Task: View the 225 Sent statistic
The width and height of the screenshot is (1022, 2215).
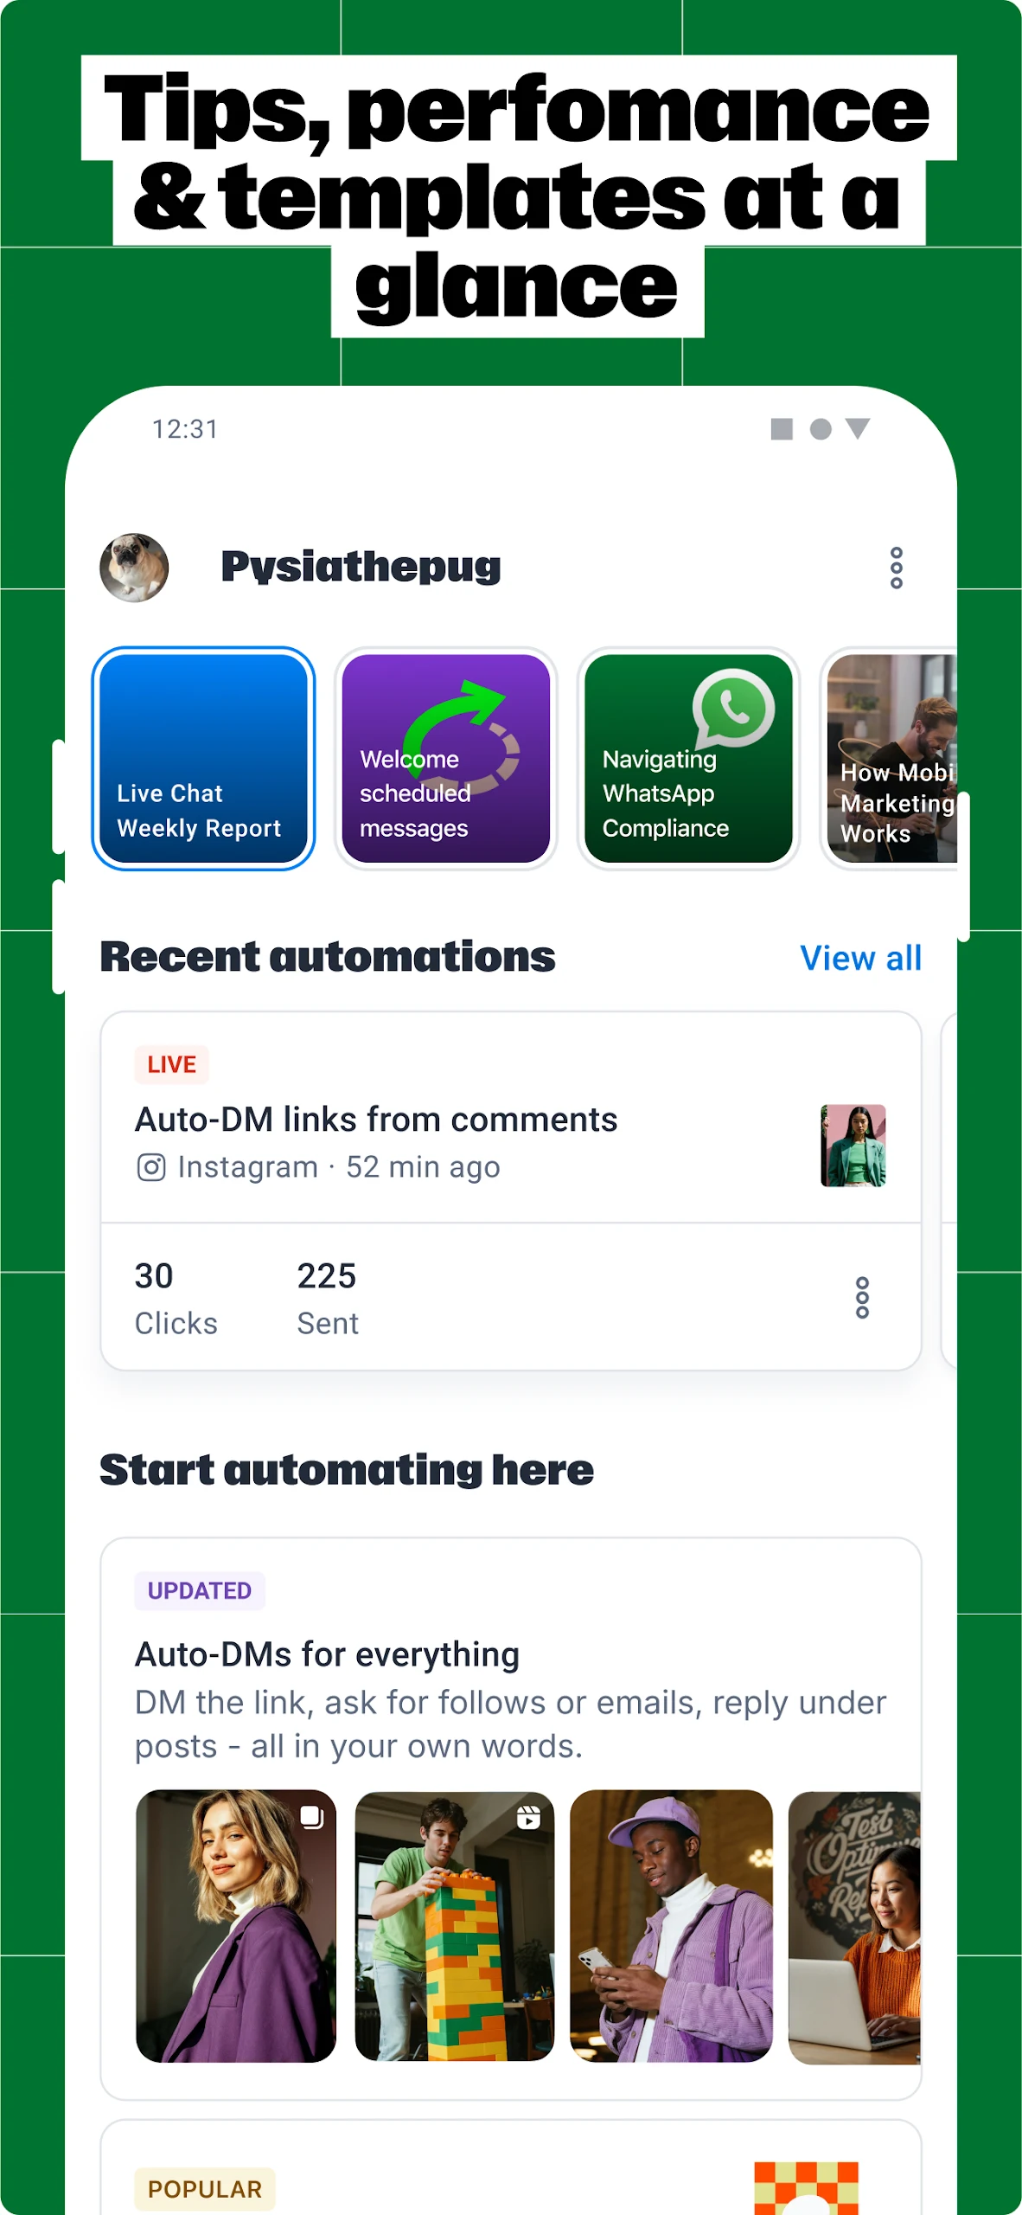Action: 328,1298
